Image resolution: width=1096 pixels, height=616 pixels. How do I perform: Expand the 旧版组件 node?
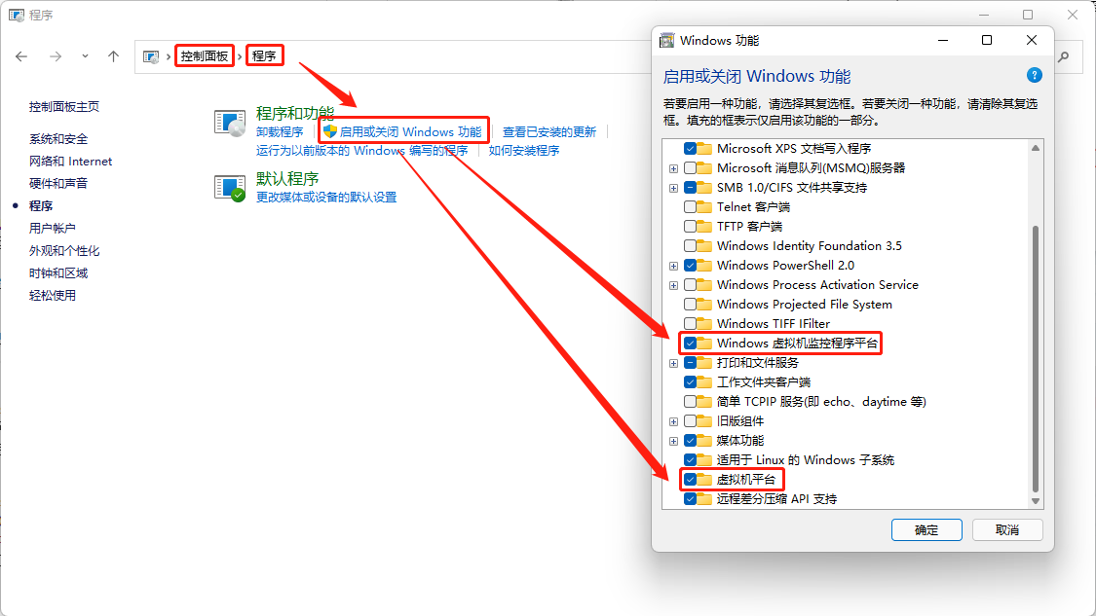pyautogui.click(x=673, y=421)
